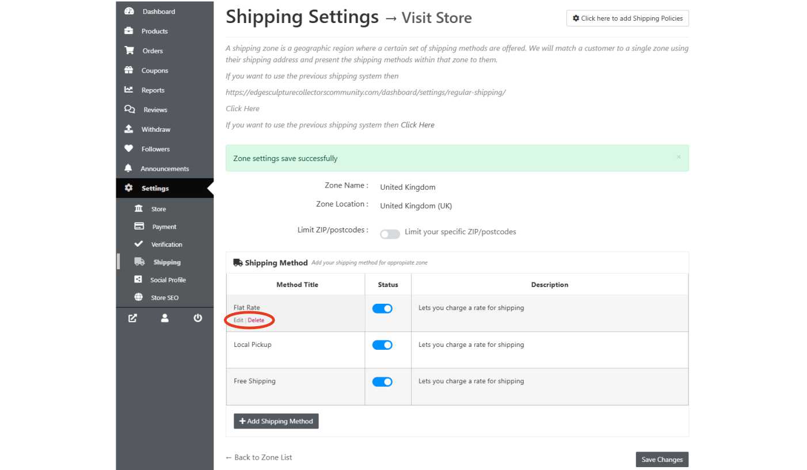807x470 pixels.
Task: Click the Reports chart icon
Action: pos(129,90)
